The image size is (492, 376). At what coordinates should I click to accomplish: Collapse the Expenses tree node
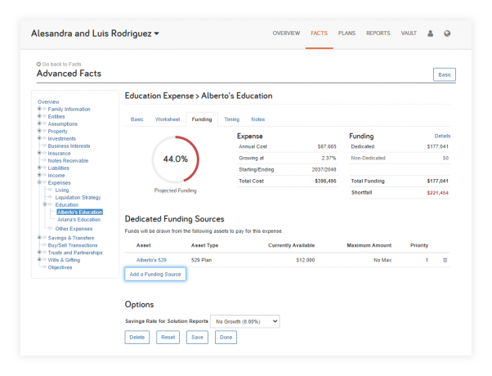[39, 182]
